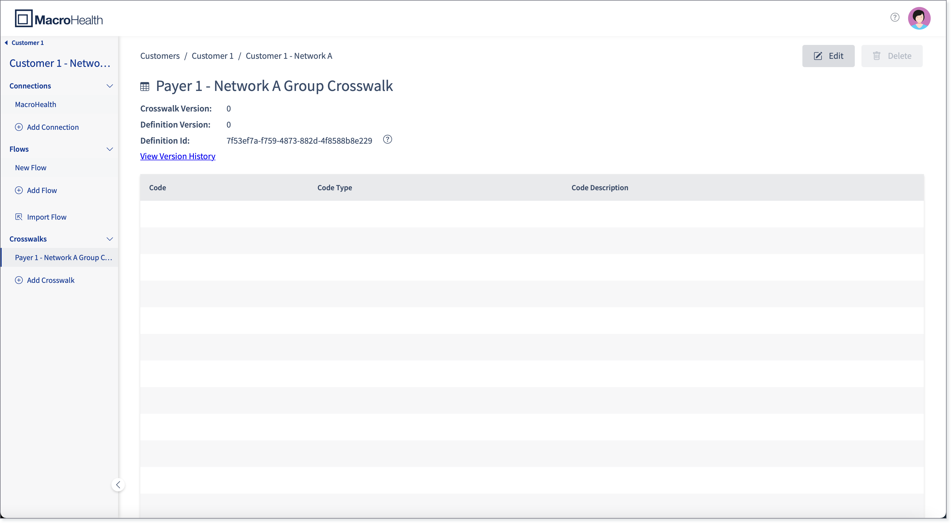This screenshot has width=951, height=523.
Task: Click the Definition Id value 7f53ef7a-f759-4873-882d-4f8588b8e229
Action: tap(299, 141)
